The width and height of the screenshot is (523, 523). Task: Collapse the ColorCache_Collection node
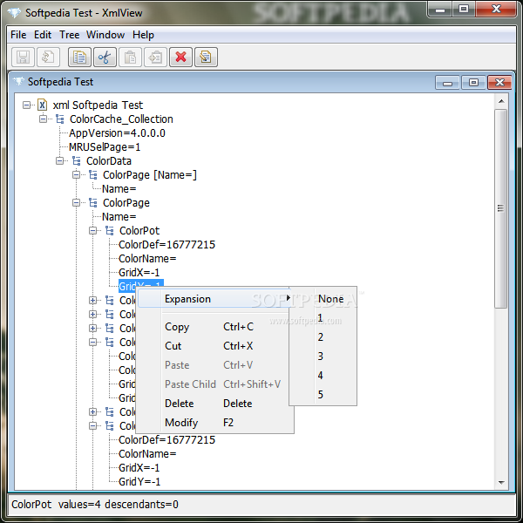click(43, 119)
